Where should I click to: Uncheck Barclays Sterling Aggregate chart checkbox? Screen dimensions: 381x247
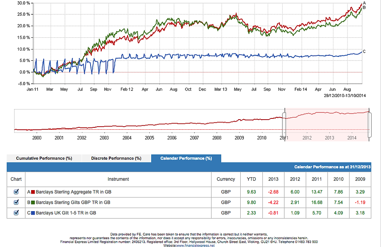click(16, 192)
